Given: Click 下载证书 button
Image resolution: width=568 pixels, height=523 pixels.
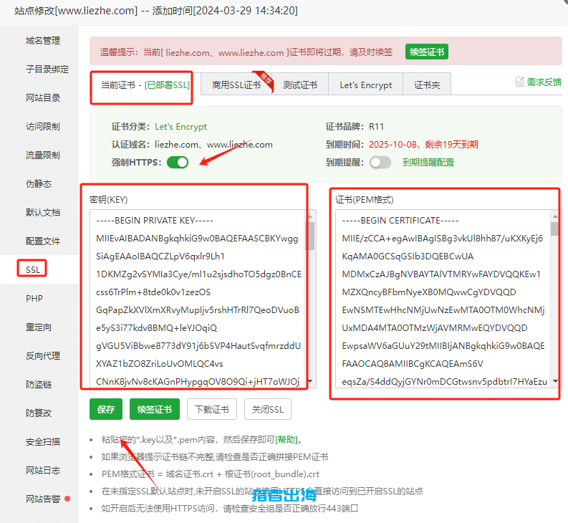Looking at the screenshot, I should tap(212, 409).
